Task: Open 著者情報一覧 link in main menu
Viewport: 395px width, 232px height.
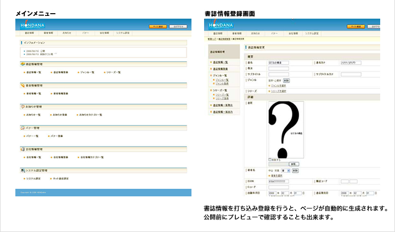Action: [x=34, y=93]
